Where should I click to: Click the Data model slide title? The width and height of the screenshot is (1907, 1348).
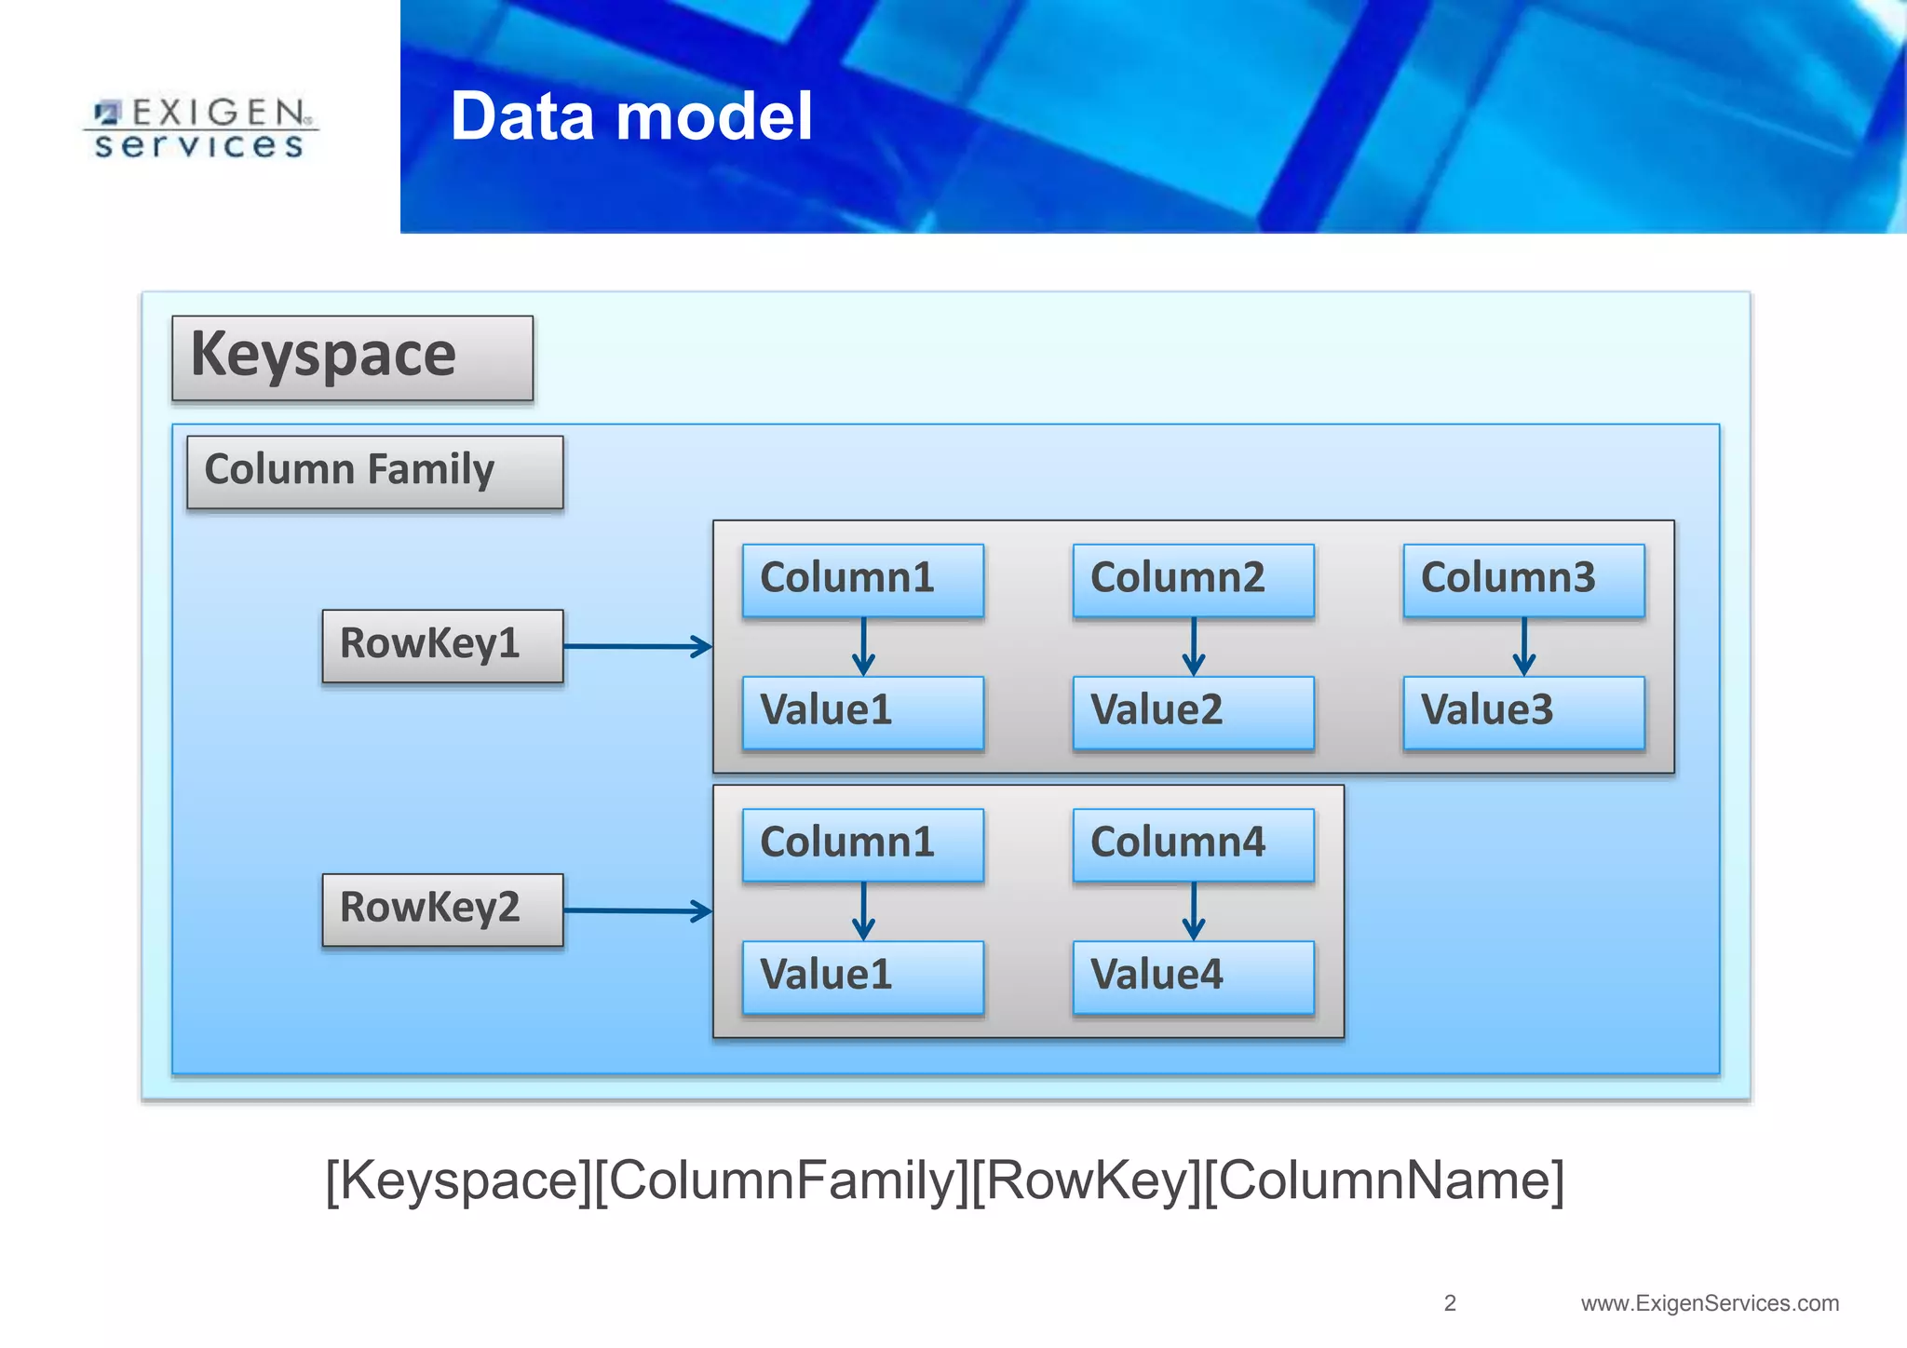point(631,117)
